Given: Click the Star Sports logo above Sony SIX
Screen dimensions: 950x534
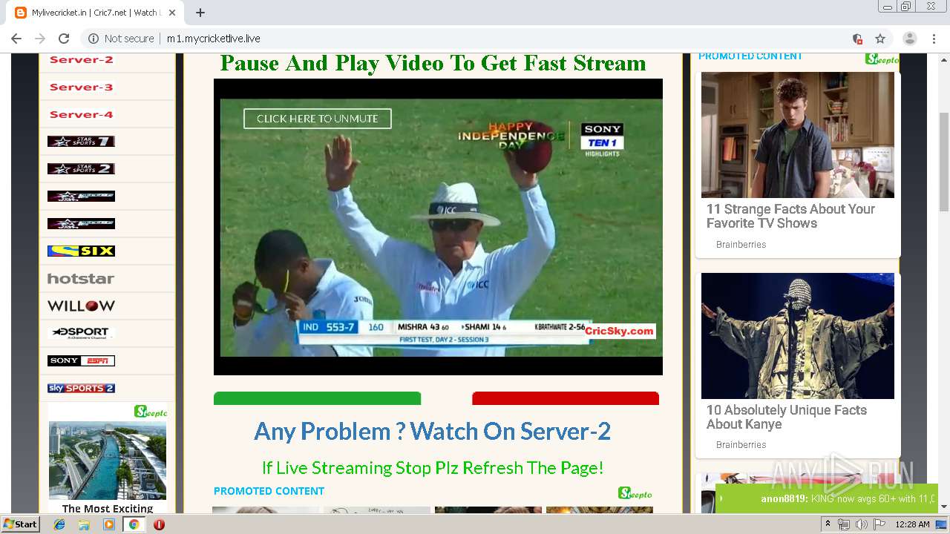Looking at the screenshot, I should [x=81, y=223].
